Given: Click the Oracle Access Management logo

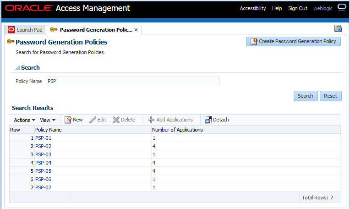Looking at the screenshot, I should click(67, 8).
